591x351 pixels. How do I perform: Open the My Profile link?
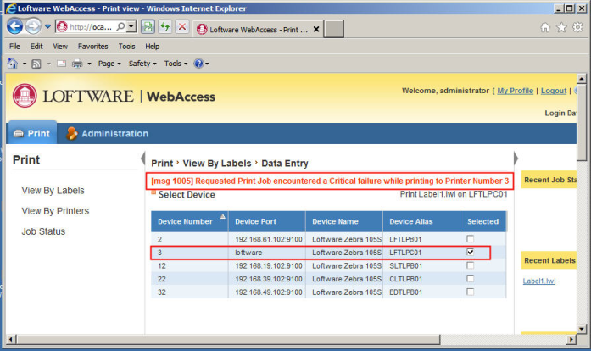pos(516,91)
